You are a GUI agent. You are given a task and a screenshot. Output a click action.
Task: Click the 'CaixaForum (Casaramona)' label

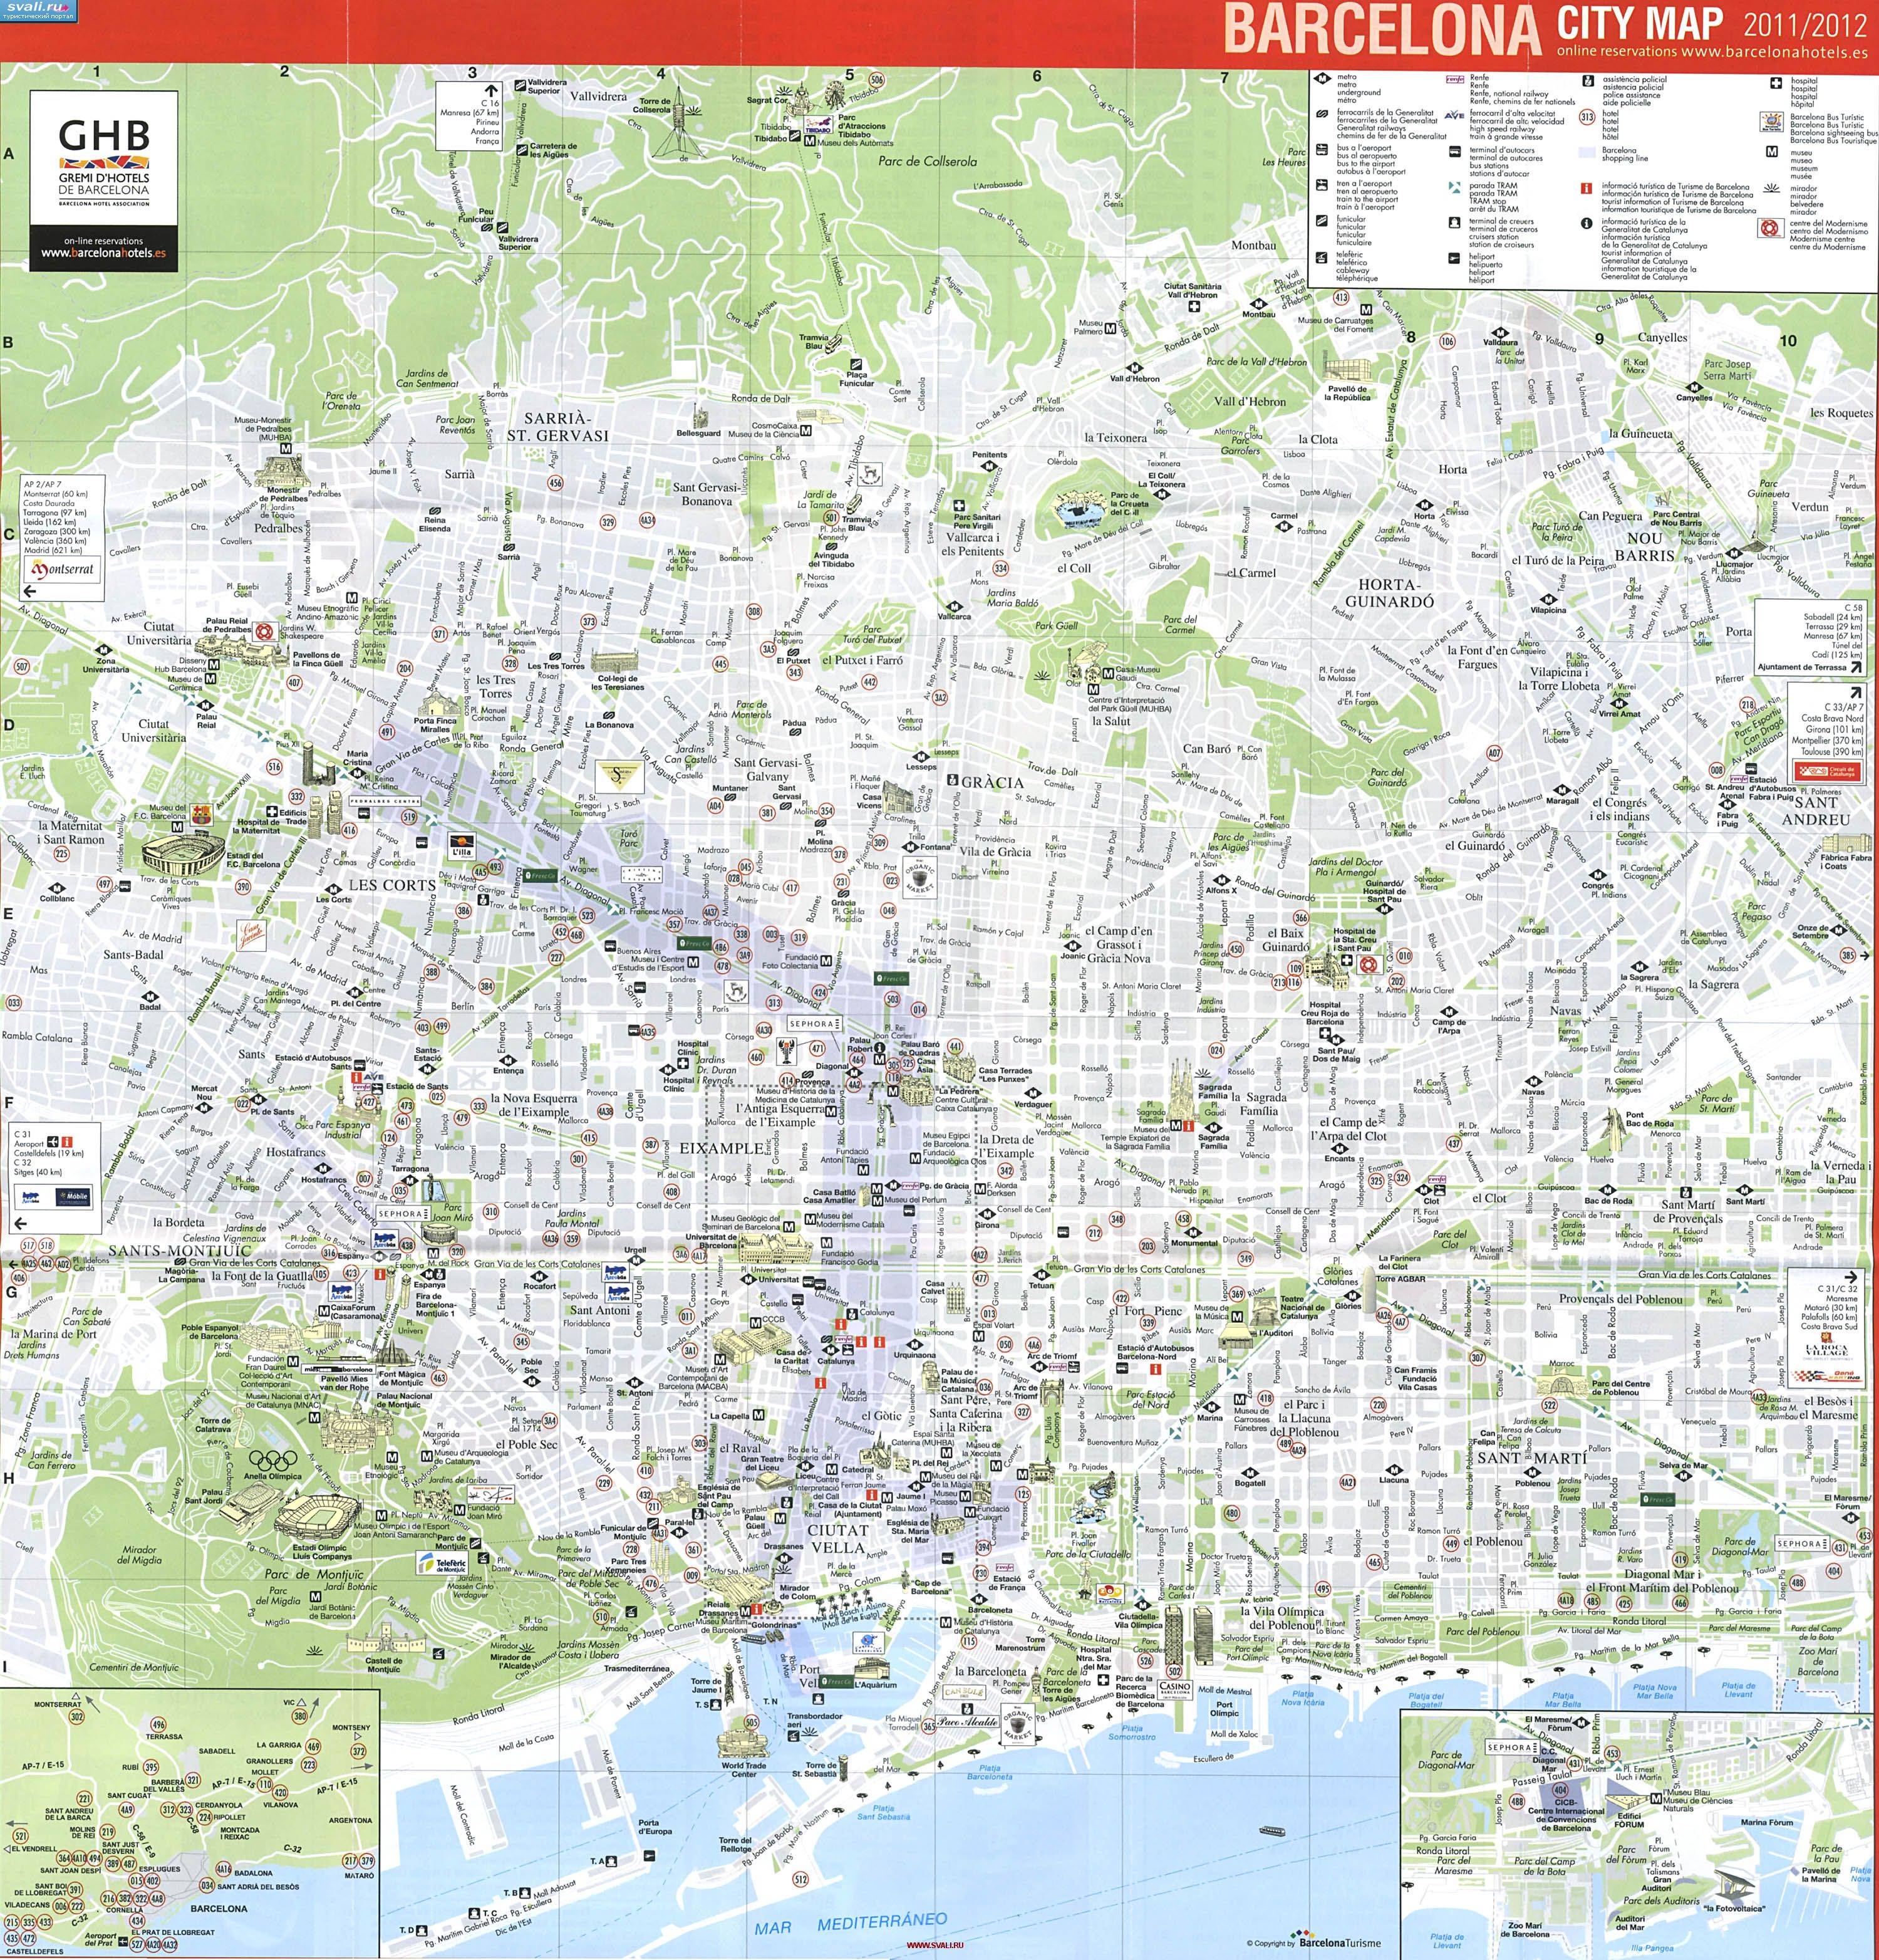[x=356, y=1312]
